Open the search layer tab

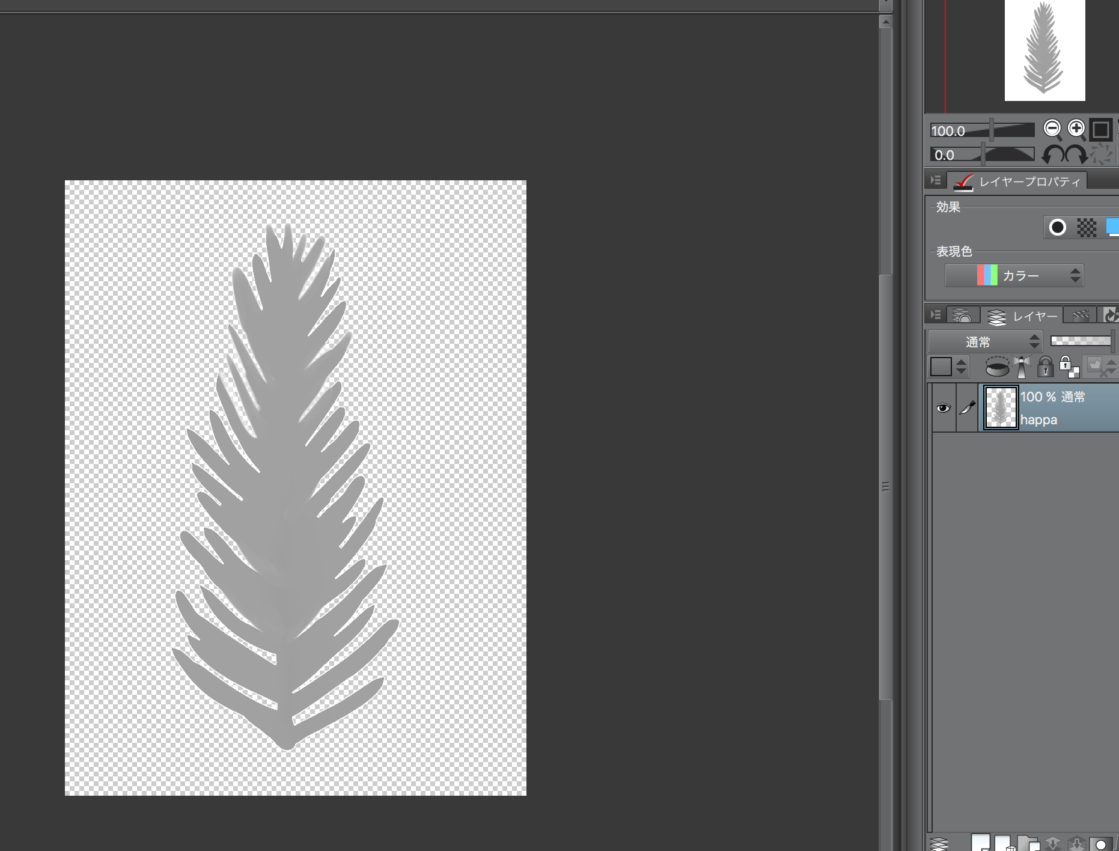click(962, 316)
